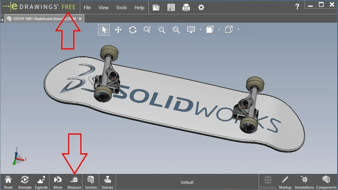Minimize the eDrawings window
The height and width of the screenshot is (190, 338).
tap(310, 5)
